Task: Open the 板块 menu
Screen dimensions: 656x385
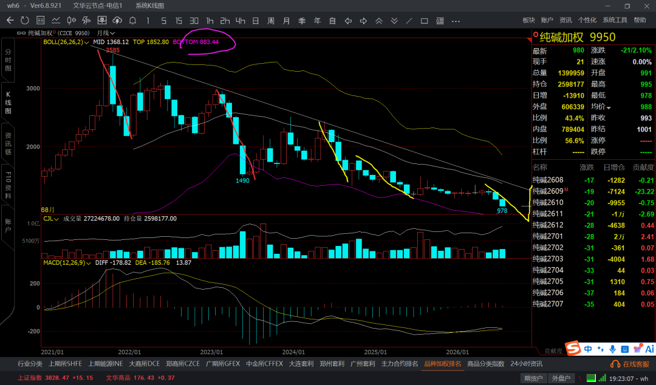Action: [x=529, y=20]
